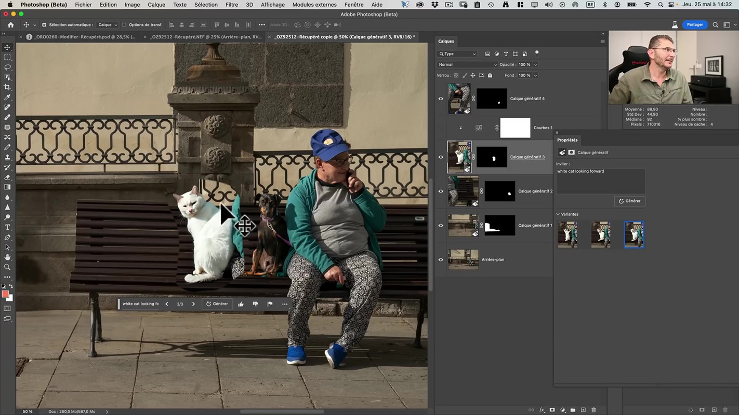Click thumbs up on generated result

coord(241,304)
